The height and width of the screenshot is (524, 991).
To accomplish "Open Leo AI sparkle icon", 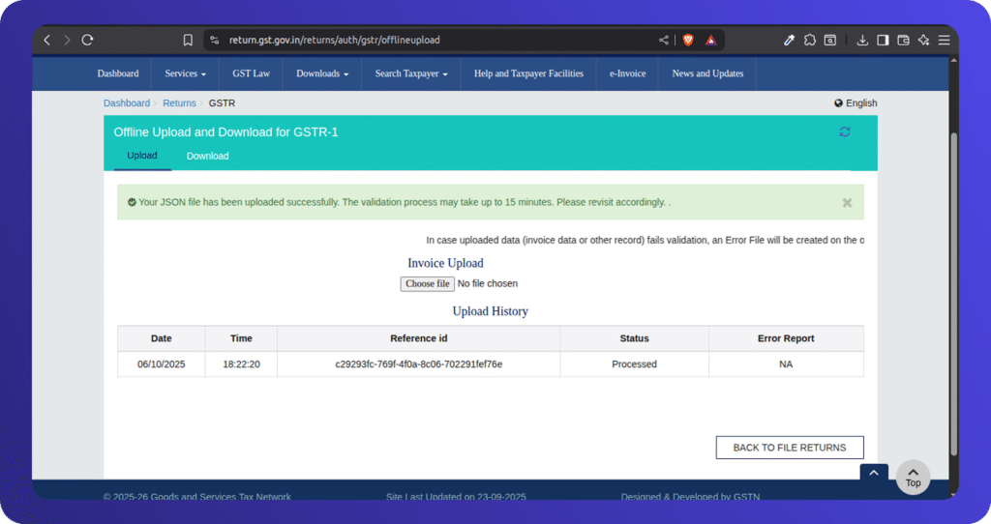I will pyautogui.click(x=923, y=40).
